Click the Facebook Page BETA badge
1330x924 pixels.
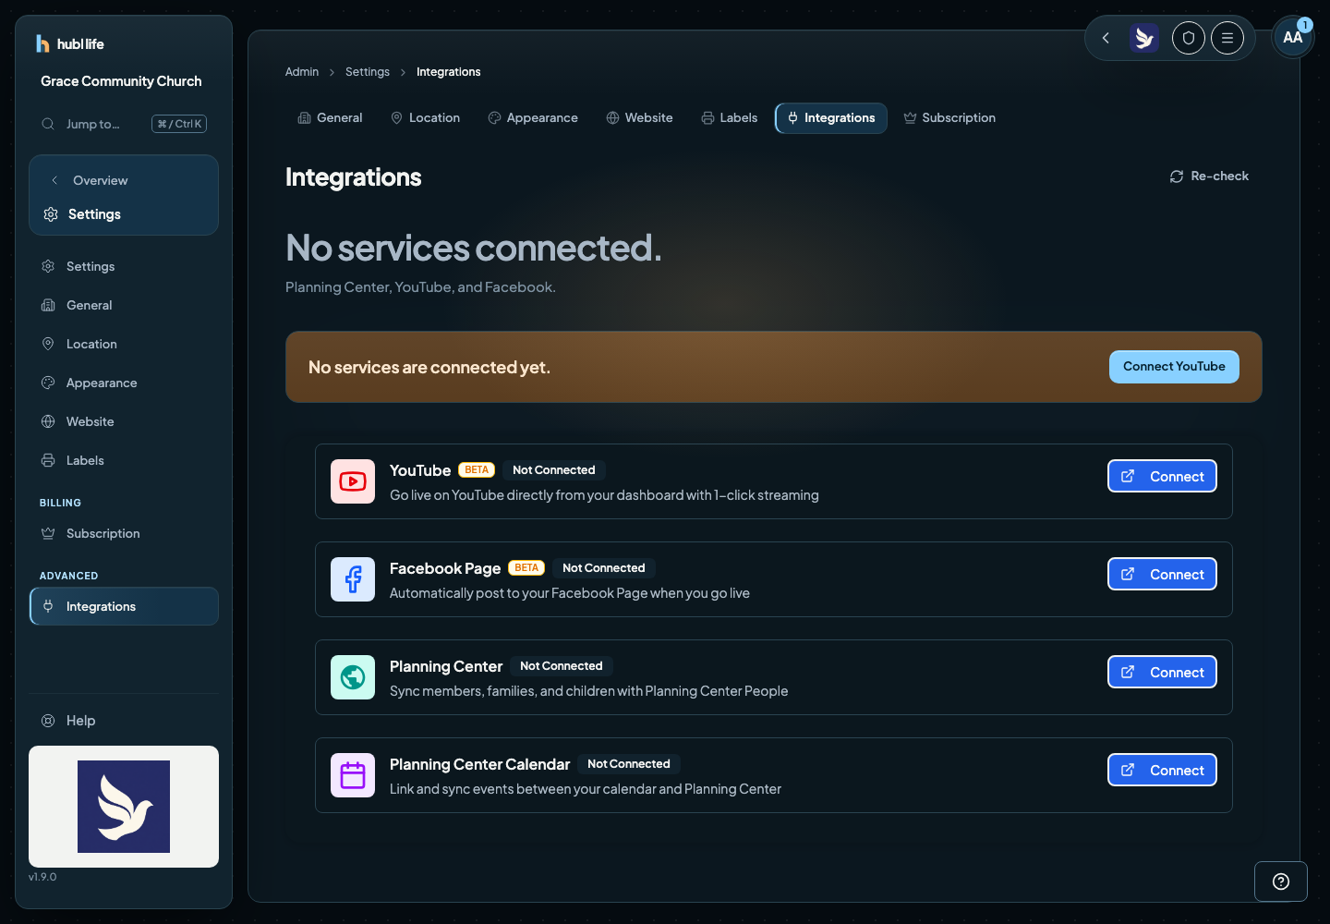(526, 568)
